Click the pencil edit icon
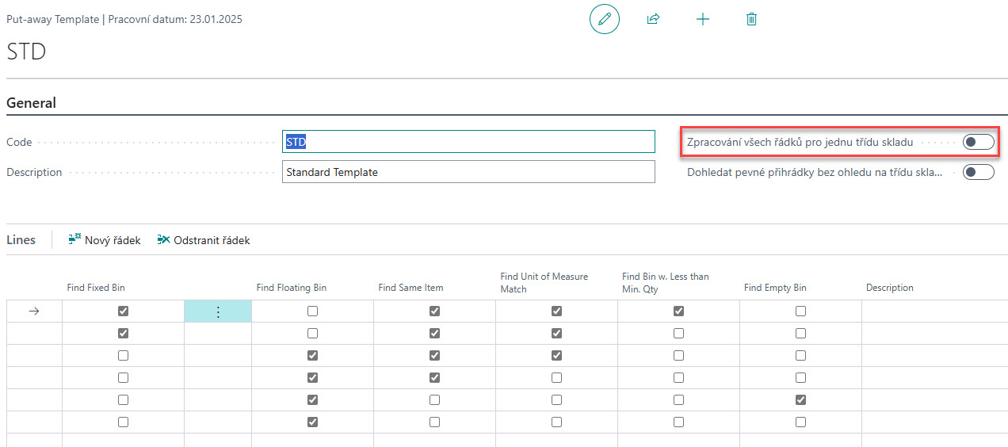 (604, 19)
